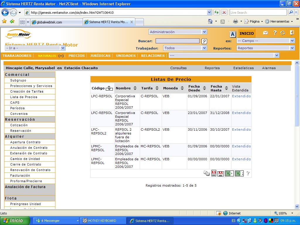Sort table by Fecha Desde arrows
Viewport: 300px width, 225px height.
(204, 88)
